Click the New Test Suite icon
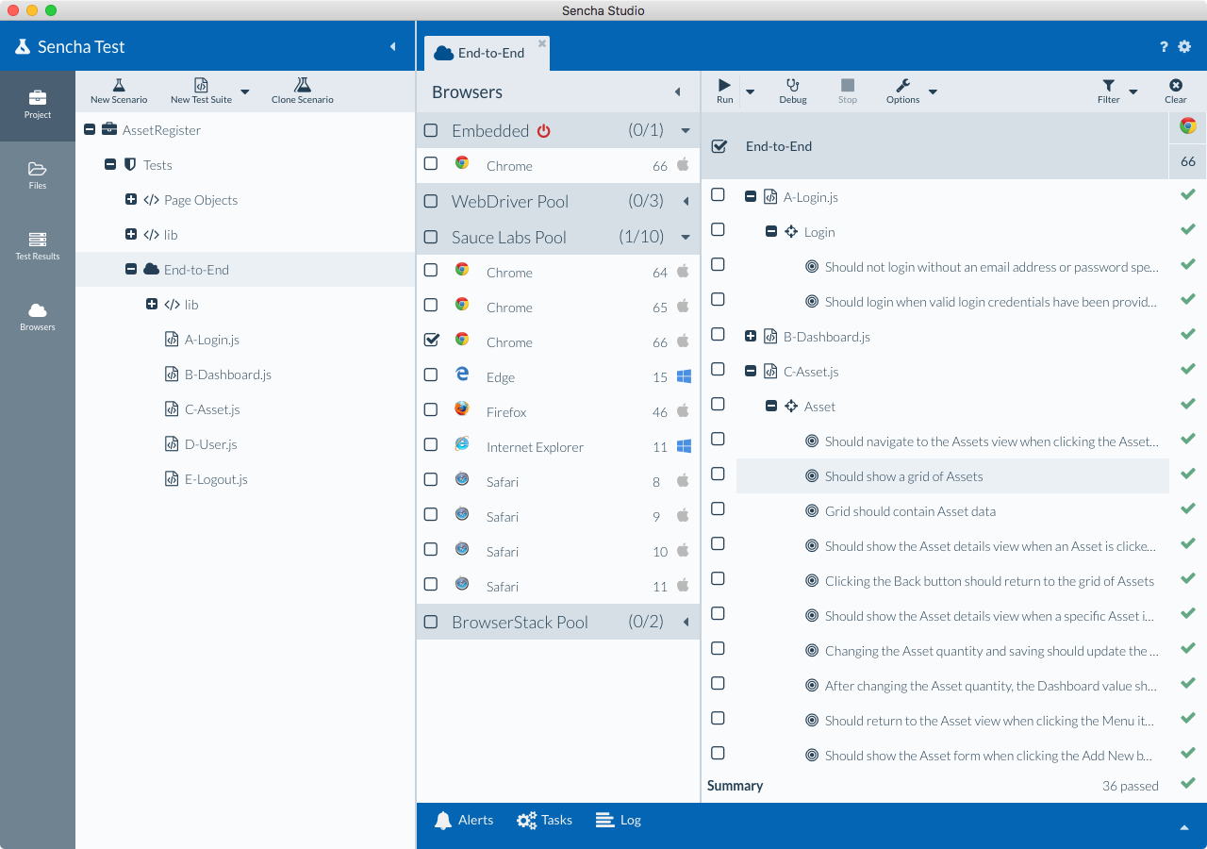Viewport: 1207px width, 849px height. (x=201, y=85)
